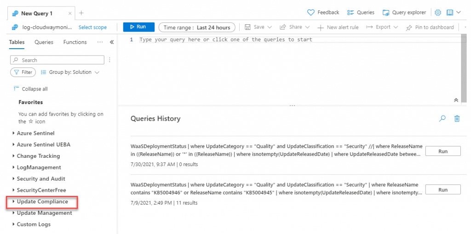Open the side pane more options ellipsis

(x=100, y=42)
